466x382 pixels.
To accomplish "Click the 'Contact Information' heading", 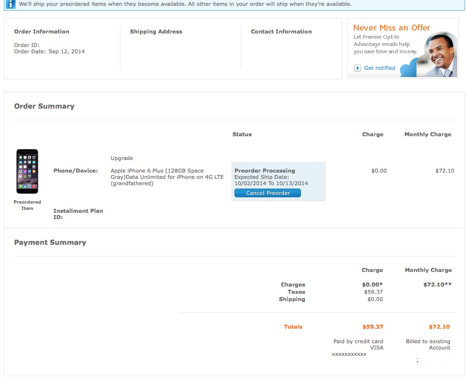I will pyautogui.click(x=281, y=32).
